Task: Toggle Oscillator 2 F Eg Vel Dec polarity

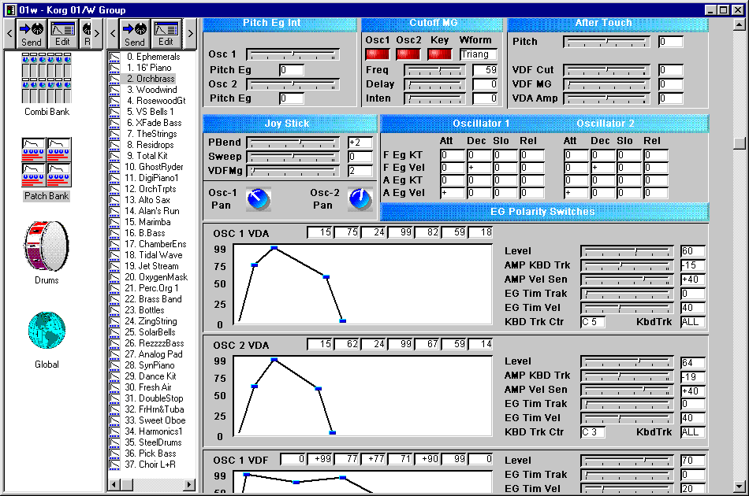Action: 602,168
